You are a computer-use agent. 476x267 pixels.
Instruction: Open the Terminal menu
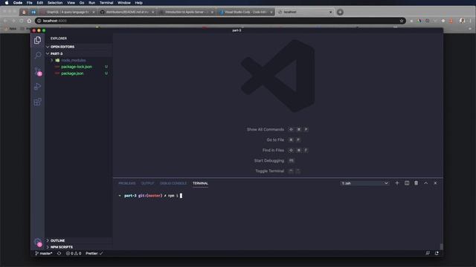pos(106,3)
